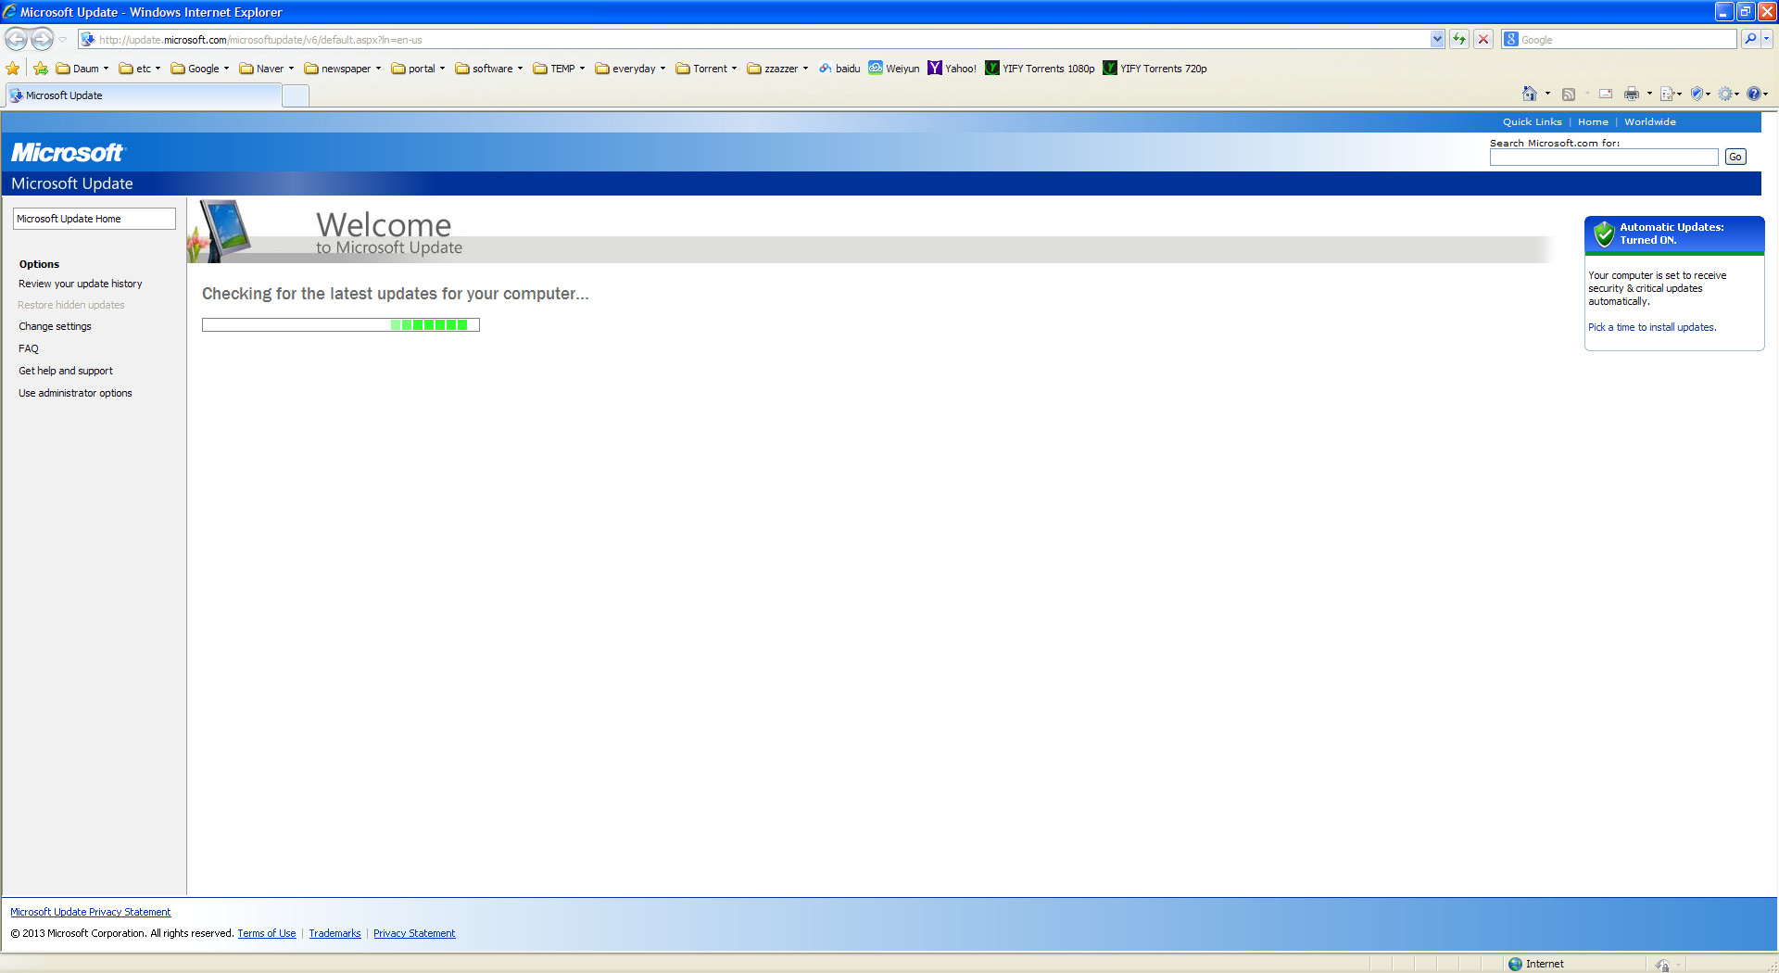Click Pick a time to install updates
The height and width of the screenshot is (973, 1779).
(x=1652, y=327)
